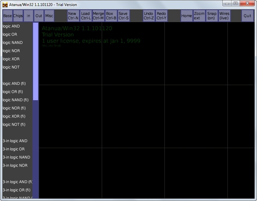Choose the 3-in logic NOR component

(x=15, y=165)
